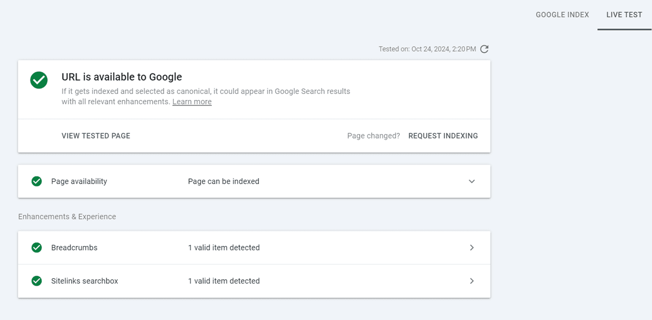Switch to the GOOGLE INDEX tab

pos(562,15)
